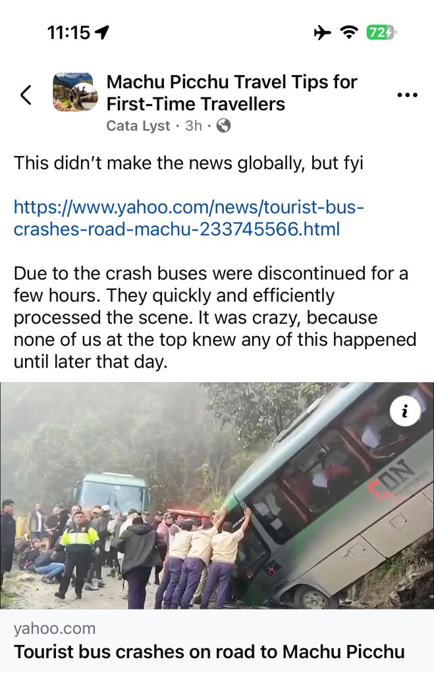Tap the 11:15 clock in the status bar
Viewport: 434px width, 674px height.
point(68,32)
